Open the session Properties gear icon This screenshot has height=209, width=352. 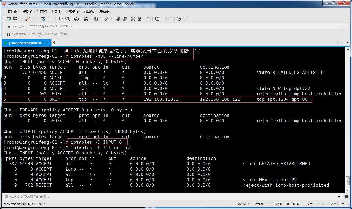tap(43, 19)
